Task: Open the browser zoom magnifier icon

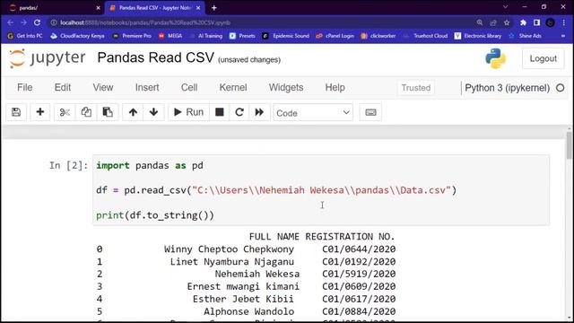Action: coord(480,22)
